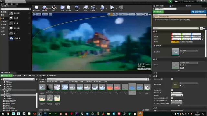This screenshot has height=116, width=207.
Task: Open the Details view options eye dropdown
Action: 204,28
